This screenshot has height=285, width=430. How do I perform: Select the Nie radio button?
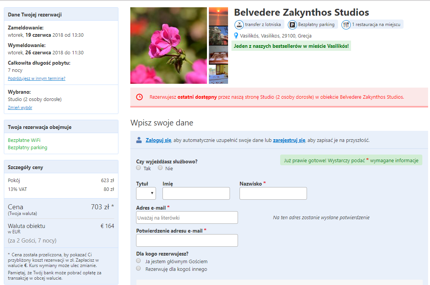[160, 168]
